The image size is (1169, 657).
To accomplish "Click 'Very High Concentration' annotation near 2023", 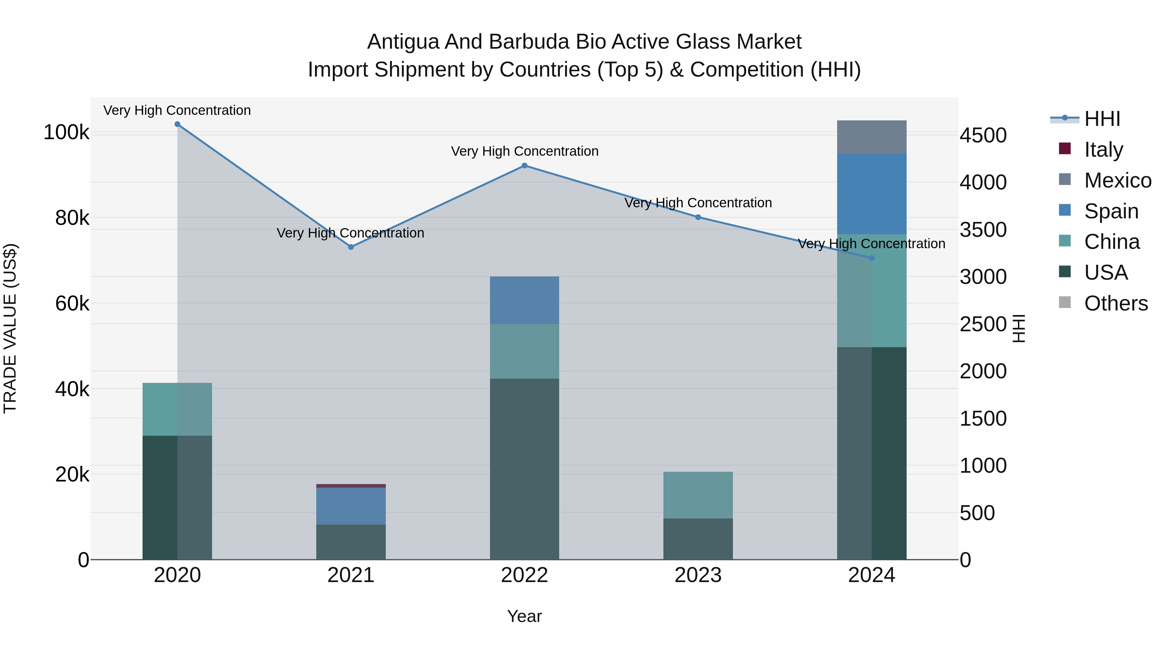I will [x=698, y=203].
